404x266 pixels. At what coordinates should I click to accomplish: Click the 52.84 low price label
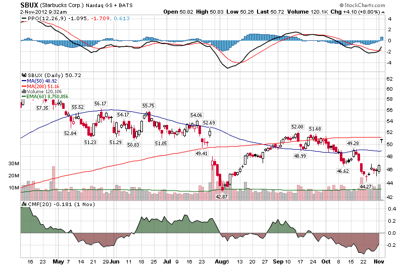tap(70, 133)
